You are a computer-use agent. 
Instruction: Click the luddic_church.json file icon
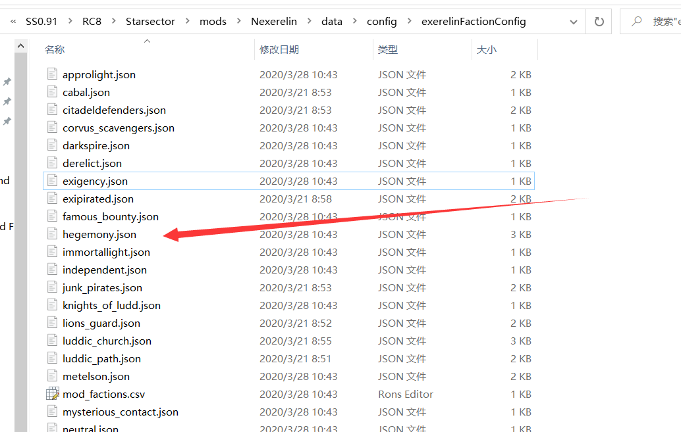(53, 341)
